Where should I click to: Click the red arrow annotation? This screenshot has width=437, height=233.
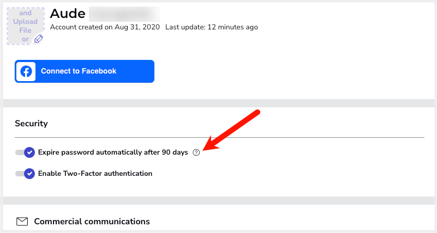232,130
